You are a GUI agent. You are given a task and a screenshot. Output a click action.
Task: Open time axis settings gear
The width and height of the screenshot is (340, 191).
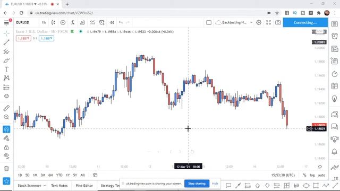click(x=320, y=167)
